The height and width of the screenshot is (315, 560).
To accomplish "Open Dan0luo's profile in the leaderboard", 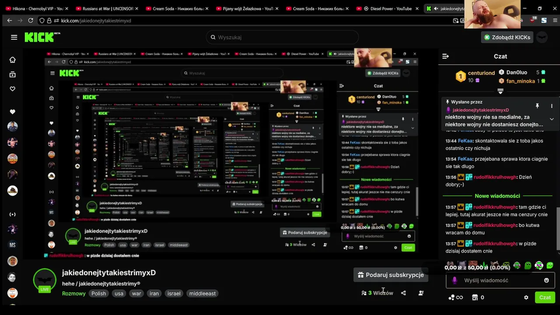I will pos(517,72).
